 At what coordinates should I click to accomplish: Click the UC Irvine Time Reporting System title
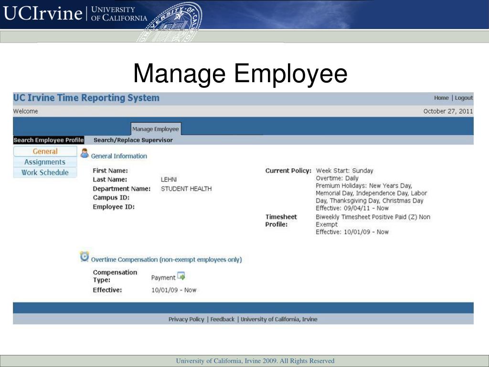coord(86,97)
